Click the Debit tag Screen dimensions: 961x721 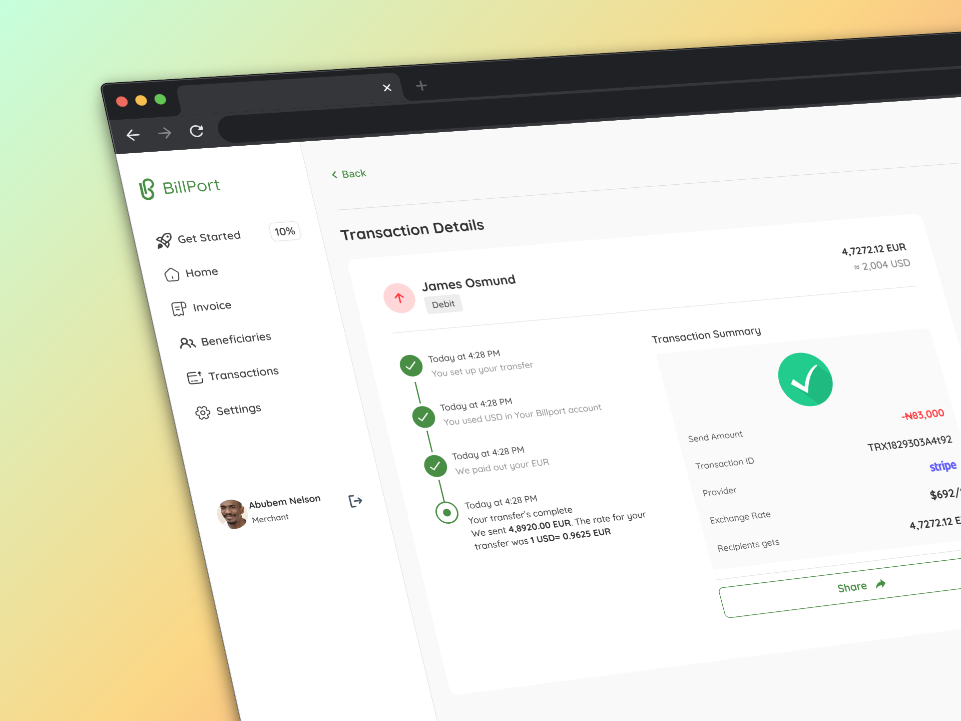pyautogui.click(x=443, y=304)
